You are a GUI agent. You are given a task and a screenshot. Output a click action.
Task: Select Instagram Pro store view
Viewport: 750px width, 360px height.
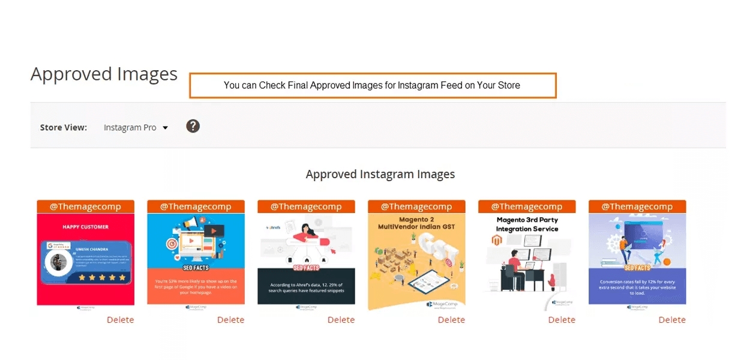[x=130, y=127]
